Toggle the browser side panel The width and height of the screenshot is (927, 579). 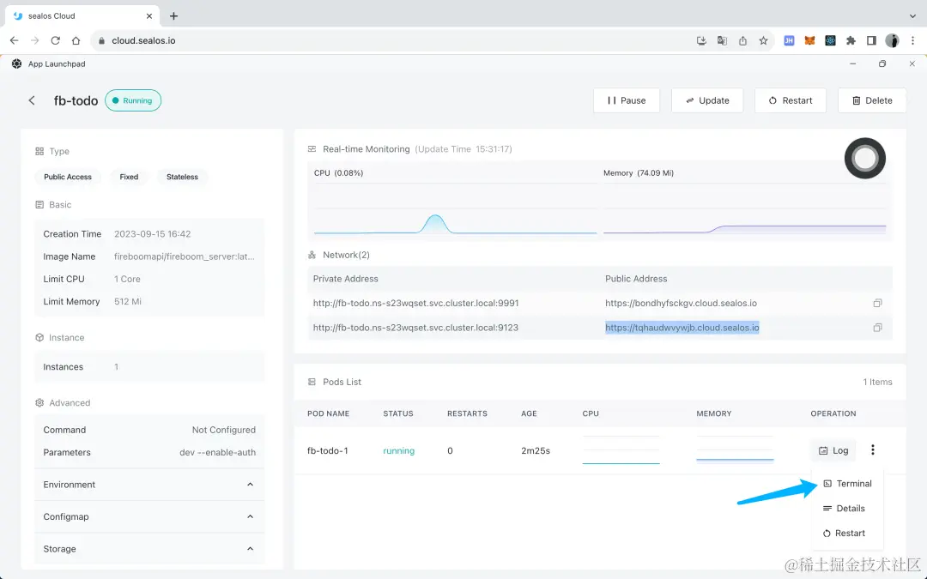tap(871, 41)
